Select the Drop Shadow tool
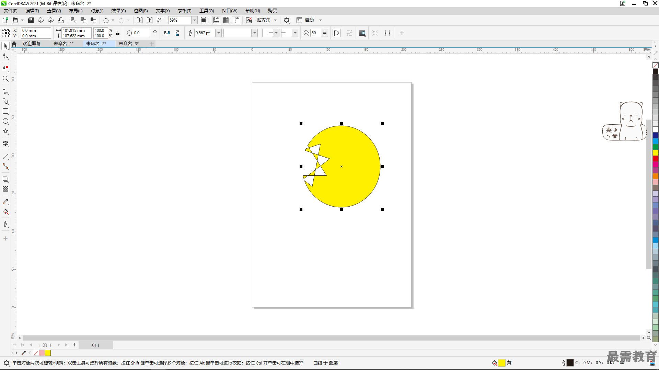Screen dimensions: 659x370 5,179
